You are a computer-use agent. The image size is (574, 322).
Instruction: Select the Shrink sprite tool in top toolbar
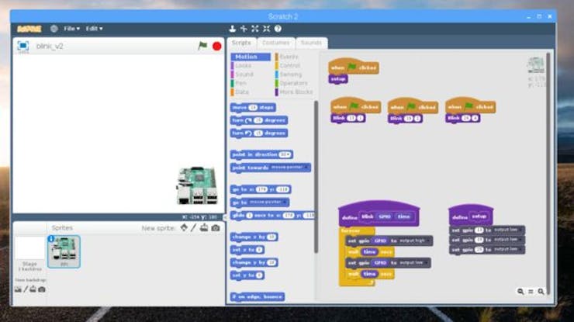(x=267, y=29)
